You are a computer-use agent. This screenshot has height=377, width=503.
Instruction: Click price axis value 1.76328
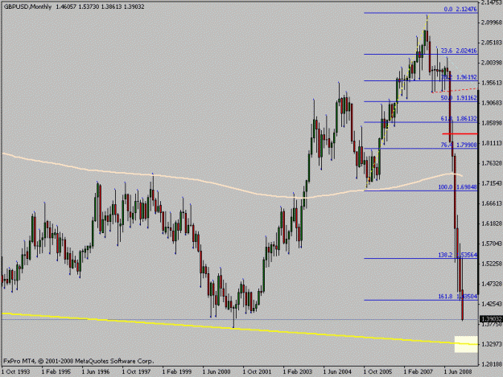[491, 163]
